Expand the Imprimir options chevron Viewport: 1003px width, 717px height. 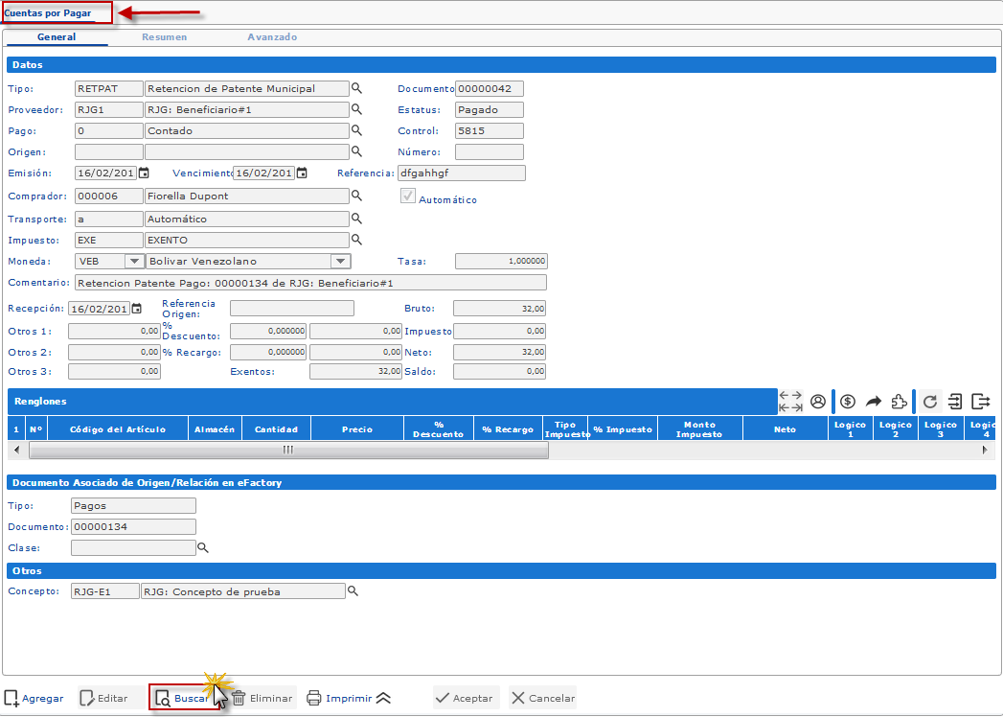383,698
